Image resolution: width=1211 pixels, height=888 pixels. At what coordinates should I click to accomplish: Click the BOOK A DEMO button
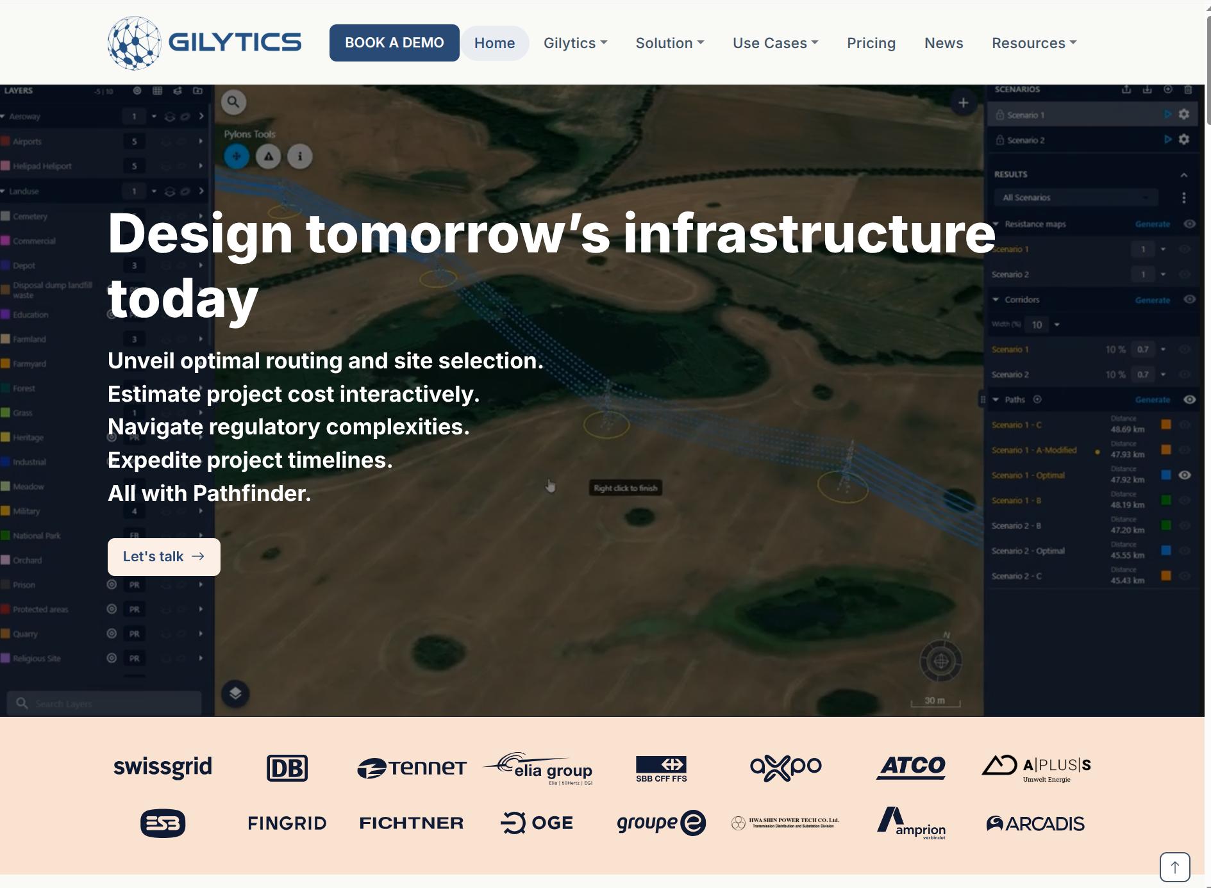click(x=394, y=43)
